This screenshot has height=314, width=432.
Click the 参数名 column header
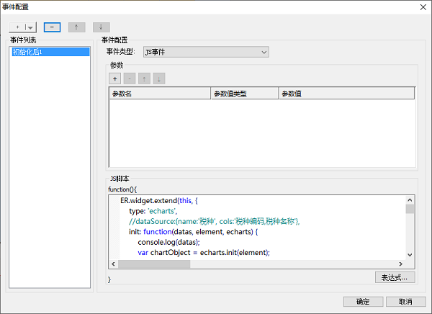(x=159, y=93)
